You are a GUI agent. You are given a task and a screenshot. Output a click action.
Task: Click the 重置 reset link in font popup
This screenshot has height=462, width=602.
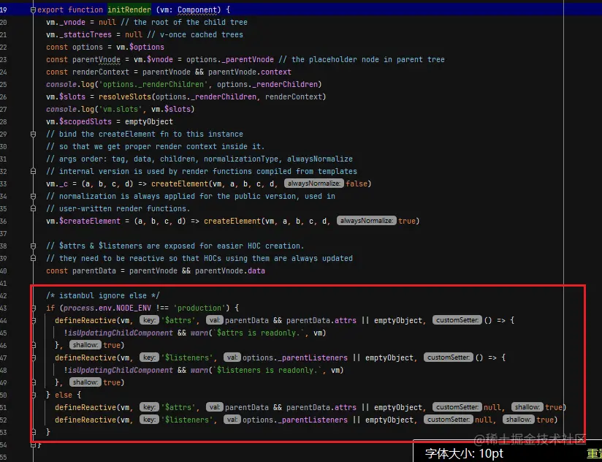pyautogui.click(x=594, y=453)
